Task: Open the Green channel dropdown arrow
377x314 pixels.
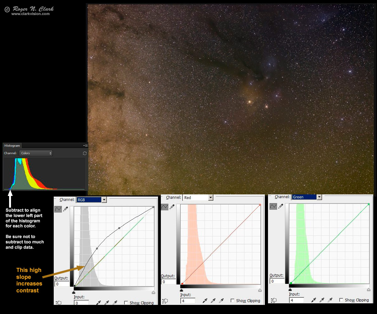Action: click(320, 197)
